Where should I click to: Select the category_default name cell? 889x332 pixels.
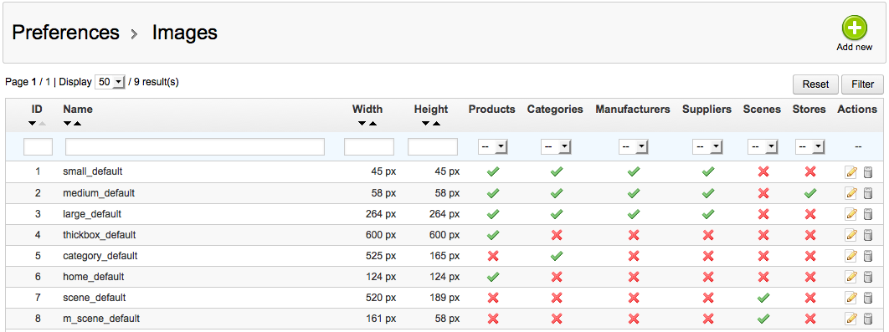point(100,256)
